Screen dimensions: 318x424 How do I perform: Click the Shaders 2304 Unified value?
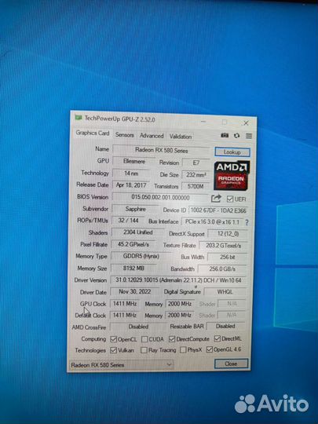pos(138,232)
